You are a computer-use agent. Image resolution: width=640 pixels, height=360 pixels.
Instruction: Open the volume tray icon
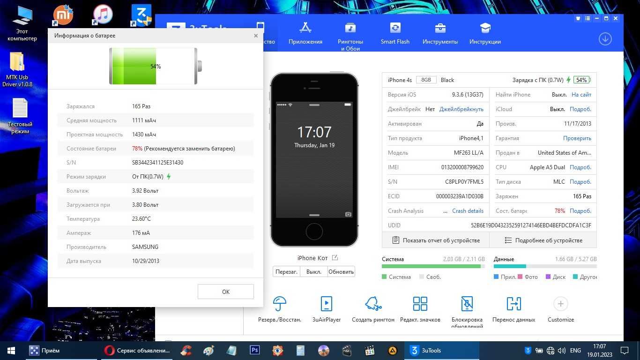coord(562,350)
